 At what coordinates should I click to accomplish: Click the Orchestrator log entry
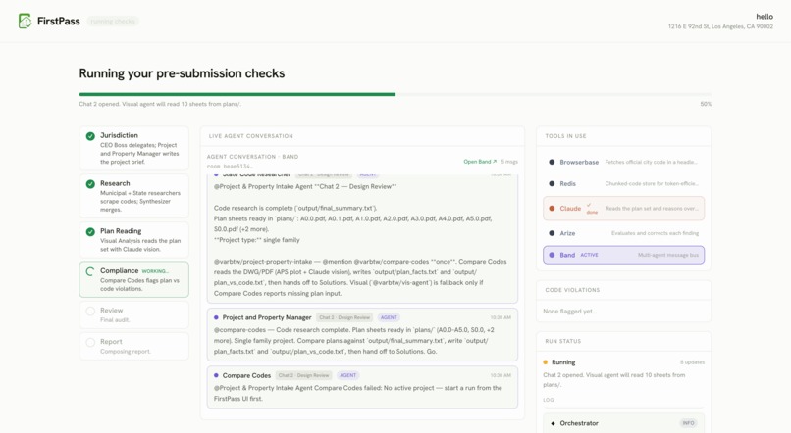(623, 423)
